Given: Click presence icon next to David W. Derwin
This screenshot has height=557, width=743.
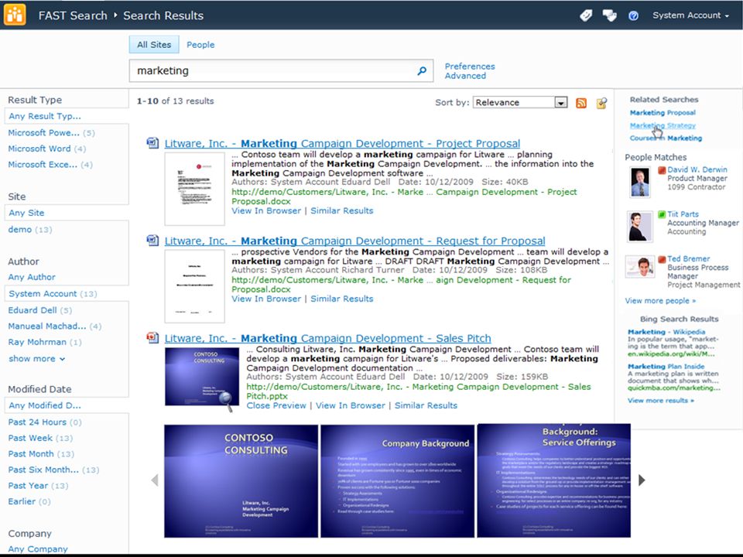Looking at the screenshot, I should (x=662, y=170).
